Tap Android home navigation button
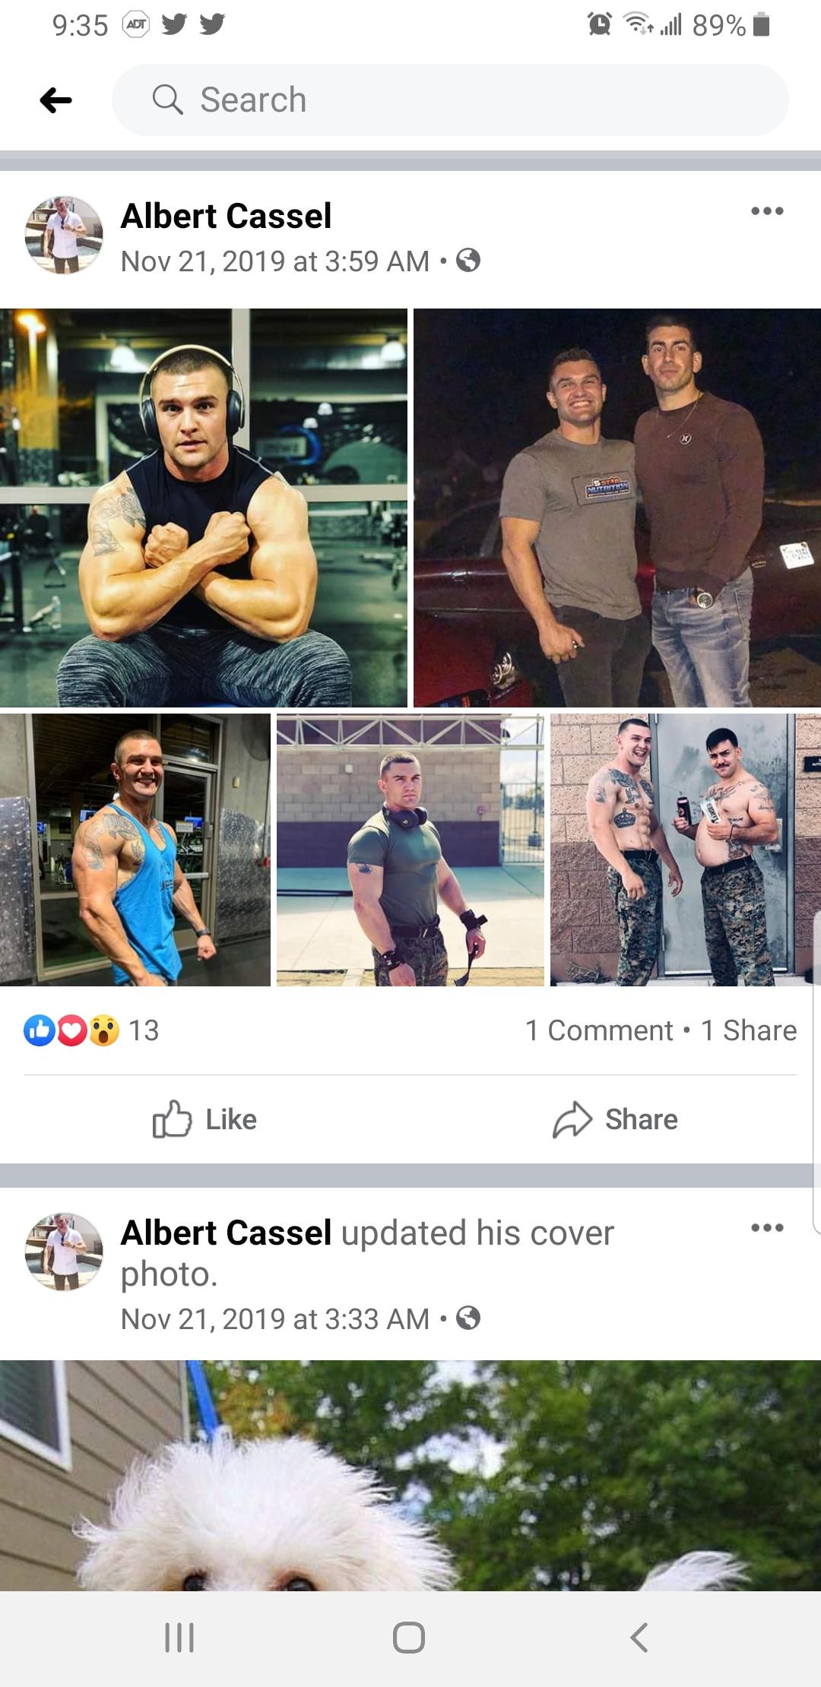The width and height of the screenshot is (821, 1687). (x=409, y=1638)
